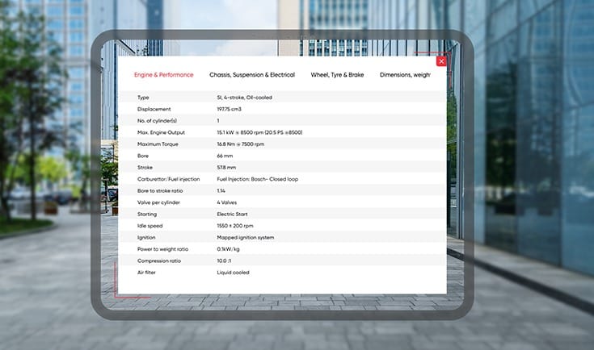Click the Power to weight ratio label
The height and width of the screenshot is (350, 594).
pyautogui.click(x=162, y=249)
